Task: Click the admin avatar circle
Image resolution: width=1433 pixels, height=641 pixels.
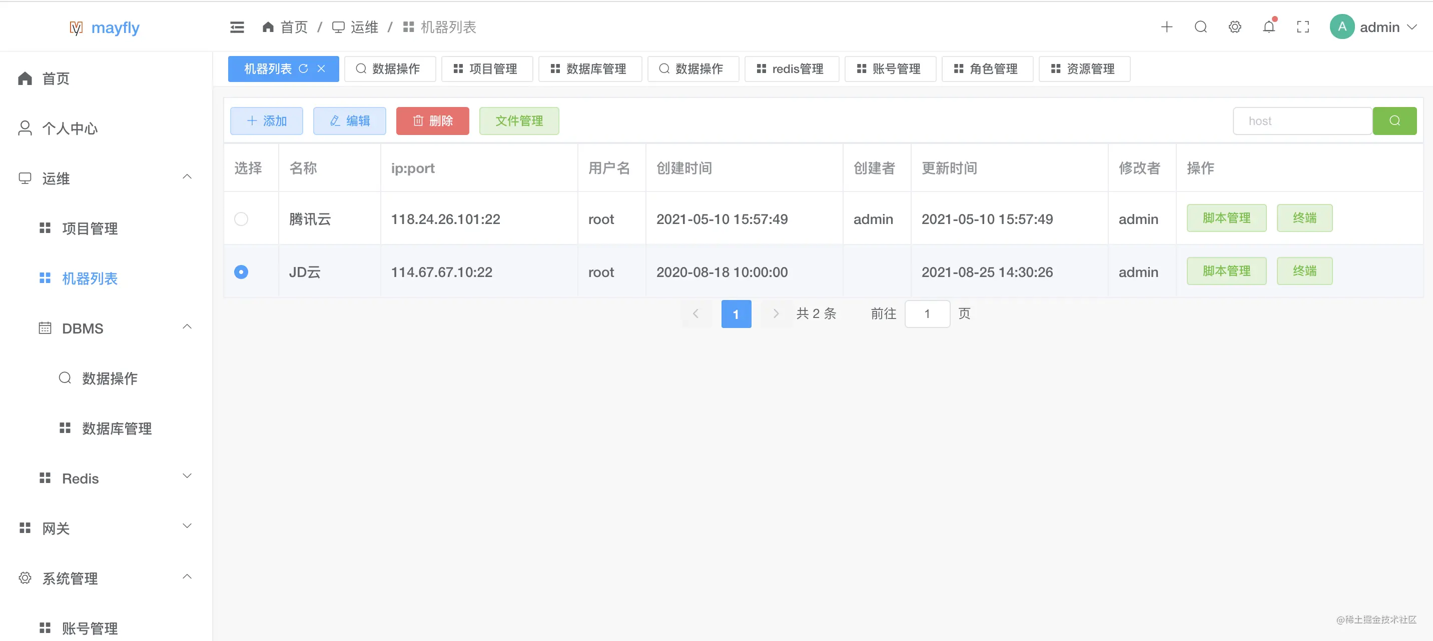Action: pos(1342,26)
